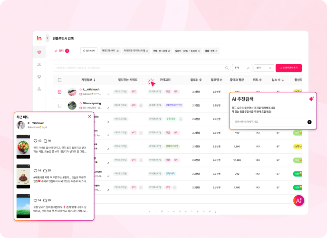Click the 12,400 average likes value
The width and height of the screenshot is (327, 238).
237,160
